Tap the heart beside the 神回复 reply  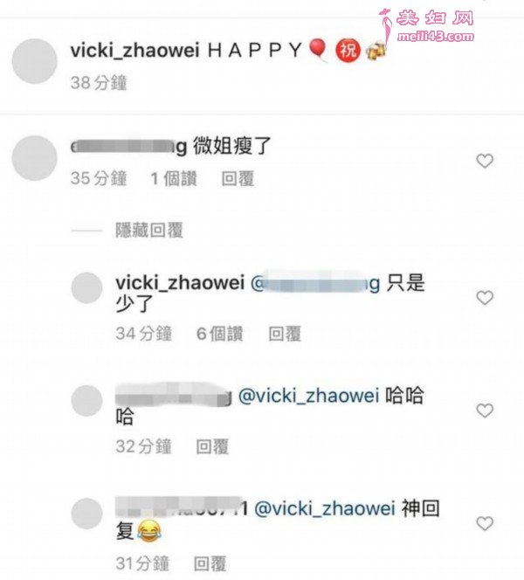pyautogui.click(x=485, y=523)
